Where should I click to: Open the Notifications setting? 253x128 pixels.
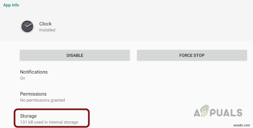pyautogui.click(x=34, y=72)
